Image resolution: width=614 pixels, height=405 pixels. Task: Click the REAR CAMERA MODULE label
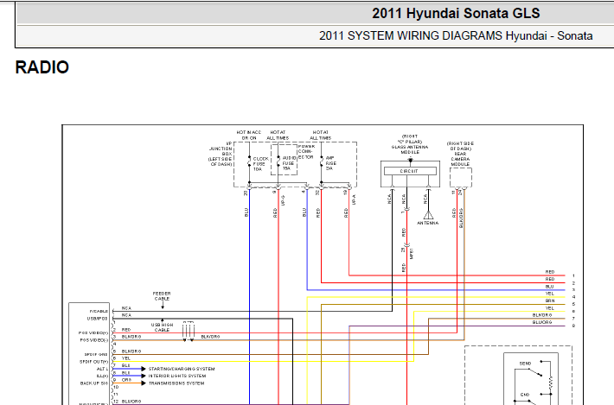[460, 159]
